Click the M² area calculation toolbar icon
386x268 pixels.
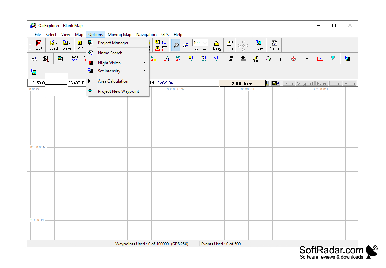(308, 59)
